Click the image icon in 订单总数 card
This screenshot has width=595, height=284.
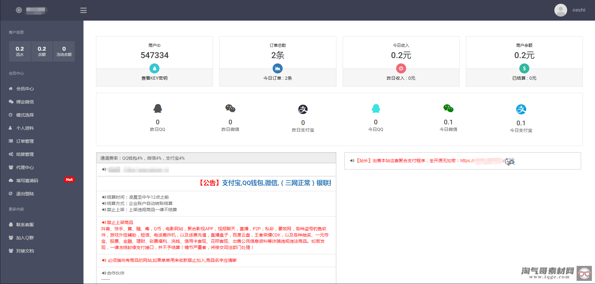[x=278, y=68]
